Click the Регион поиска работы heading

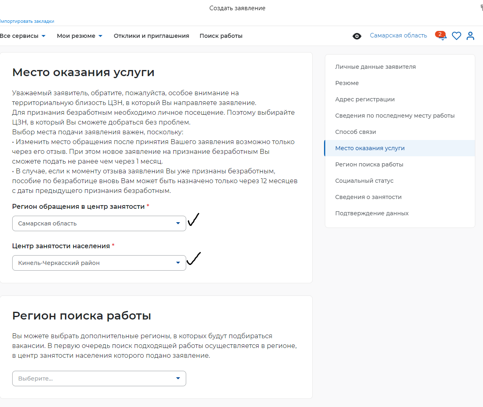[82, 316]
